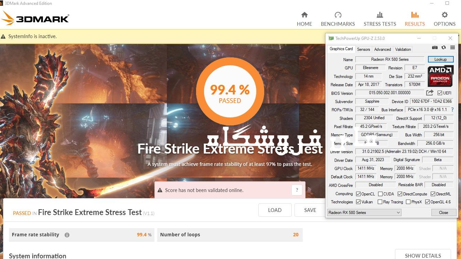Click the Name field showing Radeon RX 580 Series
This screenshot has height=259, width=461.
(390, 59)
